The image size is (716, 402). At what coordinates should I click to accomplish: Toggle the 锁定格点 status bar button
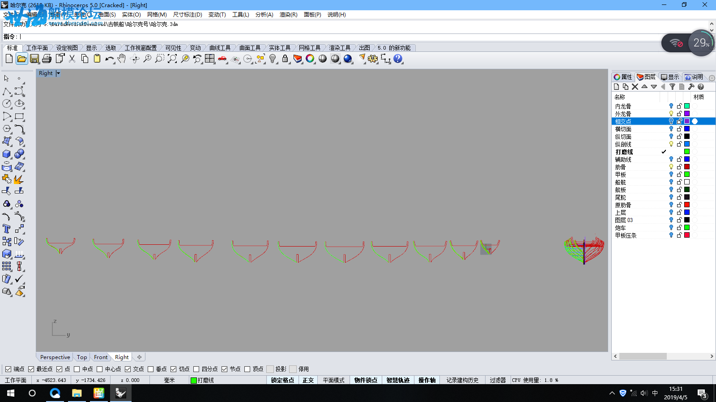tap(282, 381)
